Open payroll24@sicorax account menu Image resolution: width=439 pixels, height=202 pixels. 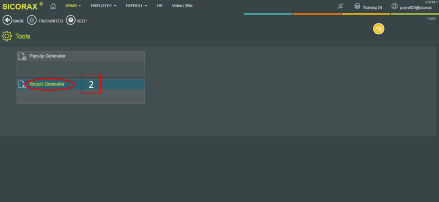click(415, 8)
